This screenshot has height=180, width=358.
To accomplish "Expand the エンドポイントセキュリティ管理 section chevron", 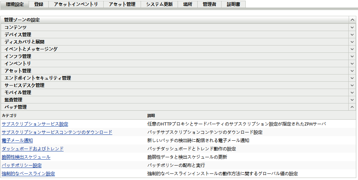I will pyautogui.click(x=352, y=78).
